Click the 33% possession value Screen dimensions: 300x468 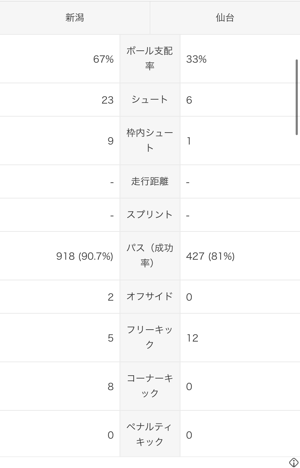196,59
